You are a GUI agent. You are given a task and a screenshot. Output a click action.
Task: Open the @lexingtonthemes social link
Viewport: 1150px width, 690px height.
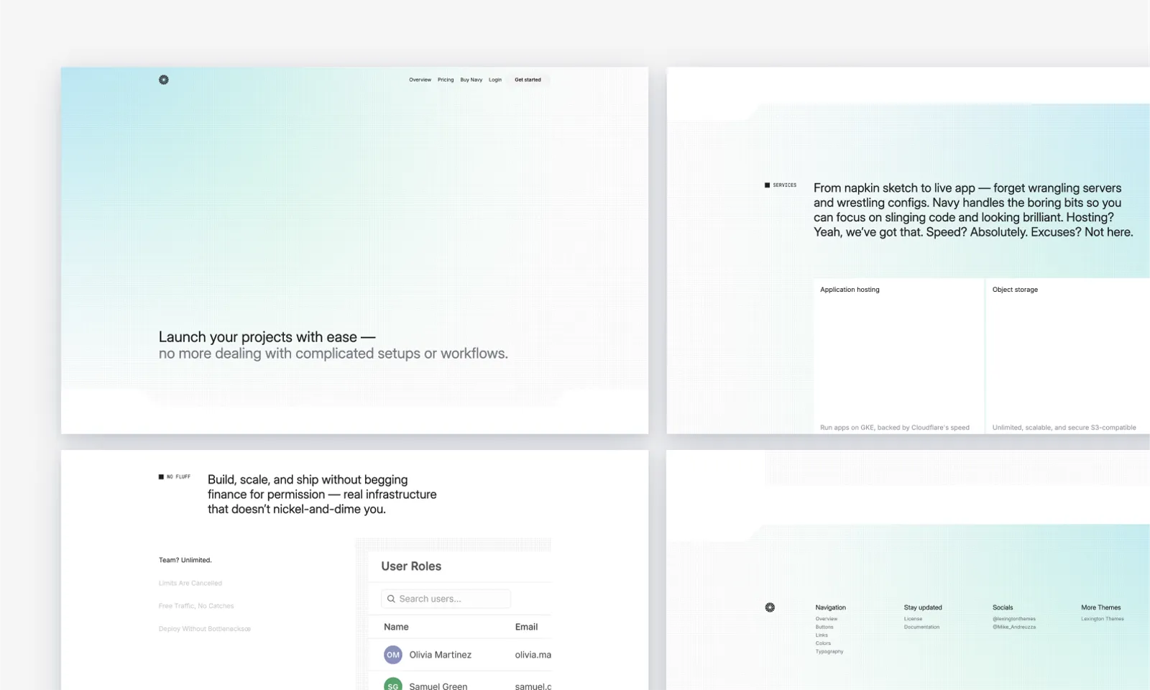coord(1013,619)
